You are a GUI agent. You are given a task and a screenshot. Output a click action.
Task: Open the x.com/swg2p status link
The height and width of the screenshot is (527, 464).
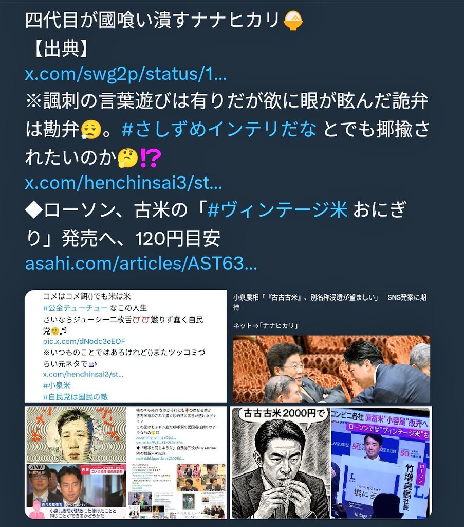pyautogui.click(x=126, y=74)
